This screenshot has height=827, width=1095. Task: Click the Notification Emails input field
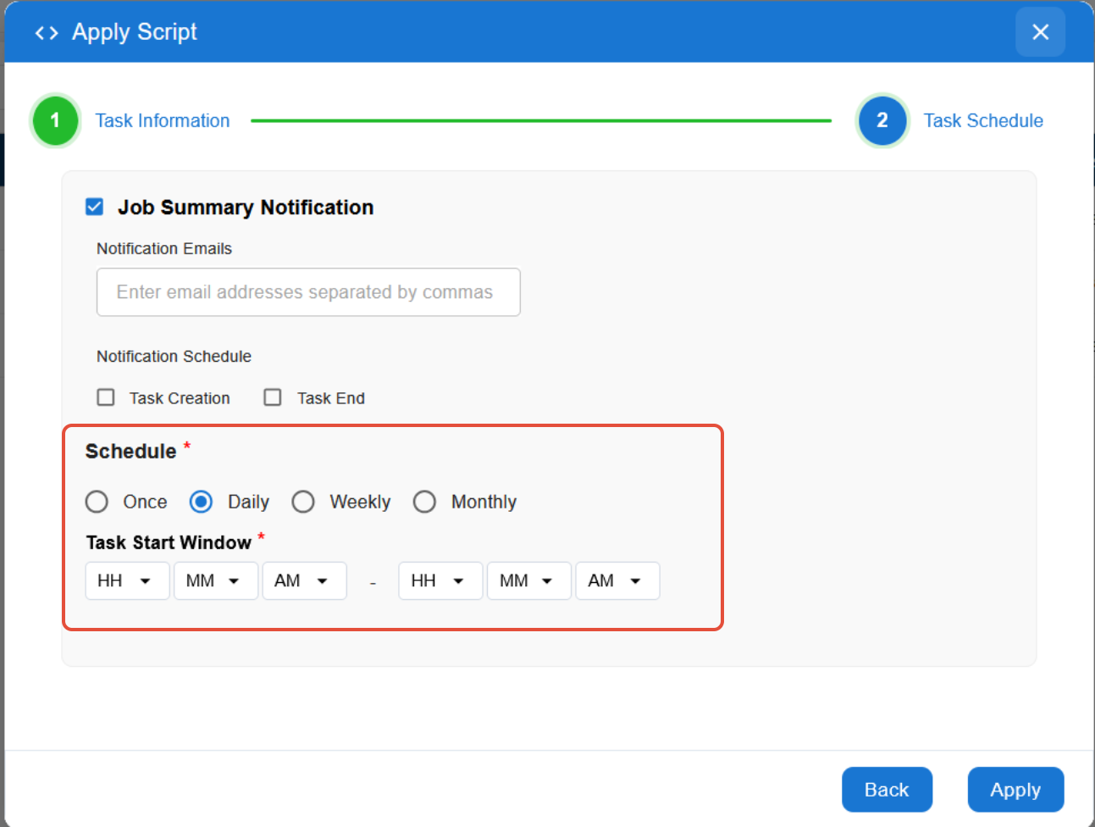[x=308, y=292]
